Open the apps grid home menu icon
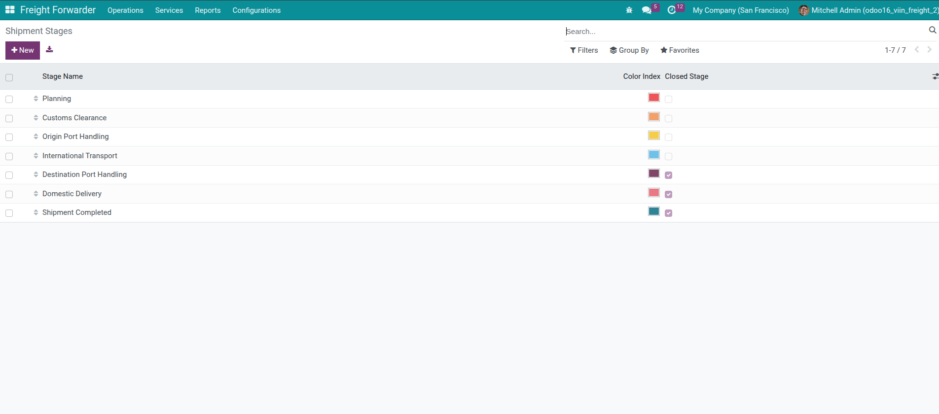Image resolution: width=939 pixels, height=414 pixels. (x=10, y=10)
